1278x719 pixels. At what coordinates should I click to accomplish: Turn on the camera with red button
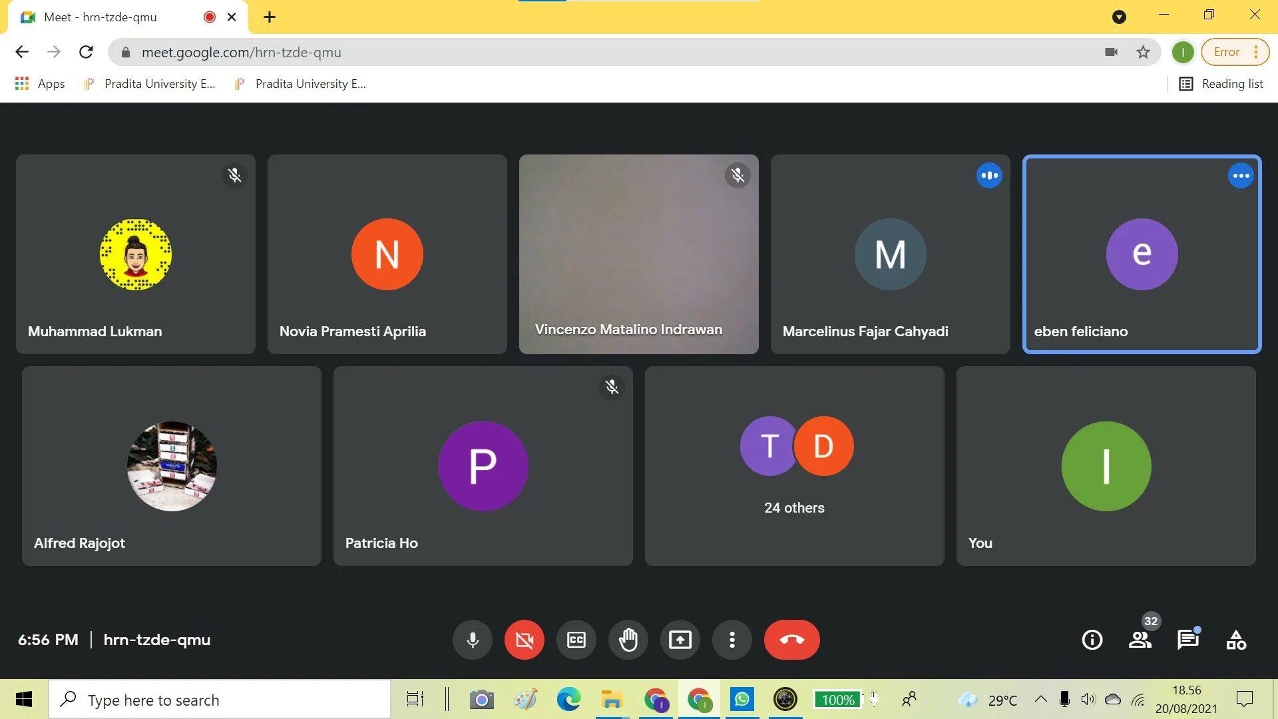[x=525, y=640]
